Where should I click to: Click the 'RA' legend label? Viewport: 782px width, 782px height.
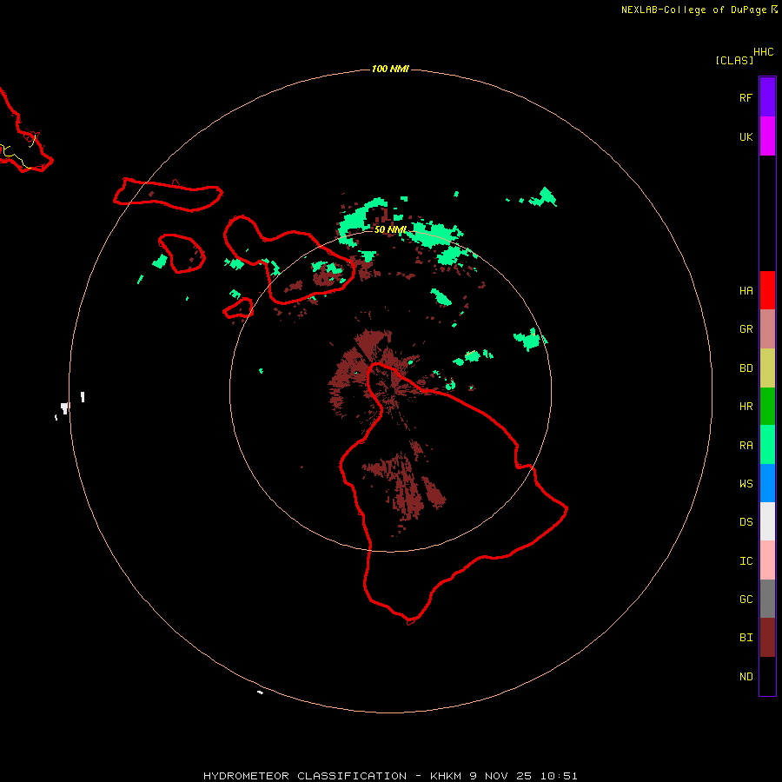[746, 446]
